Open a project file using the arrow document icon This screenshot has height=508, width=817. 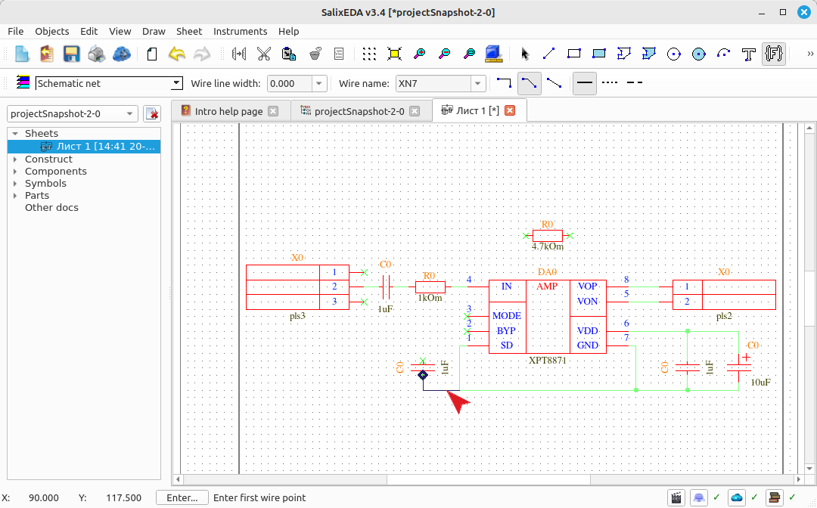coord(46,54)
